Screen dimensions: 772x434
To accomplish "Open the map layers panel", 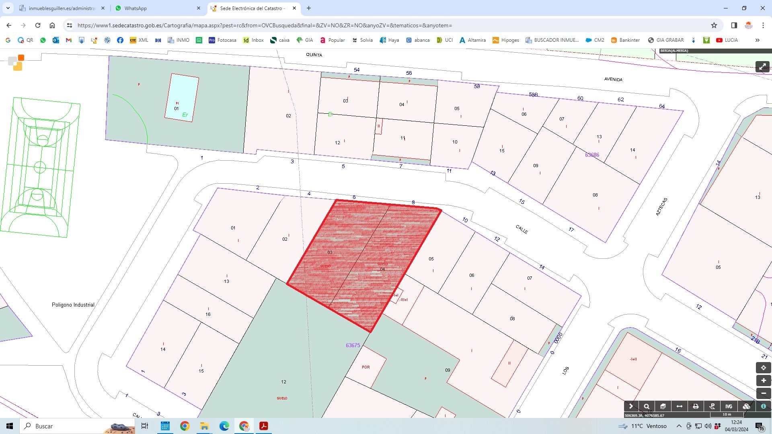I will point(663,406).
